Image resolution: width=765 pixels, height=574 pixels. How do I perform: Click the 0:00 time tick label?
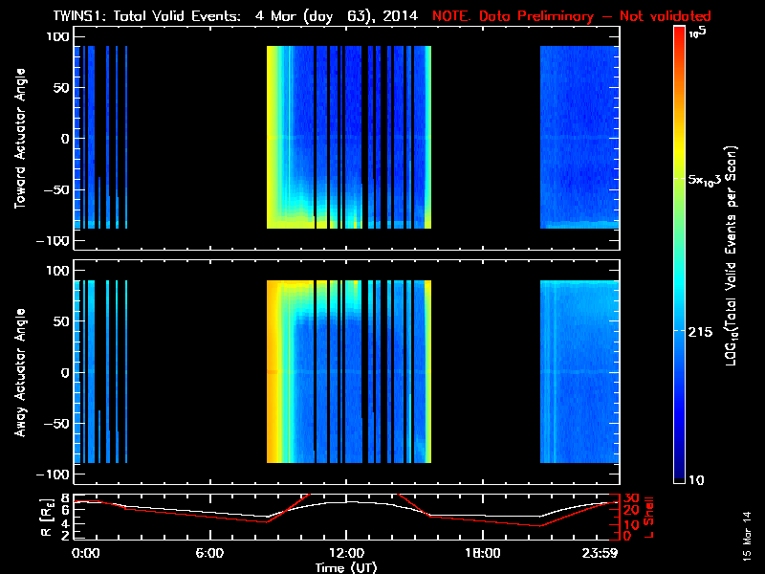point(85,553)
